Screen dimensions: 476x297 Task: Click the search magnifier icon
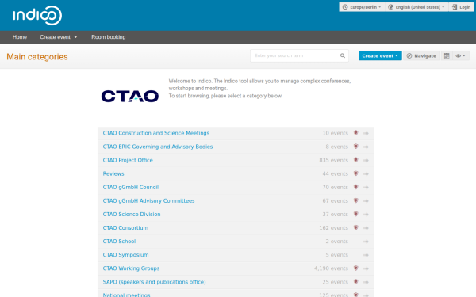click(x=343, y=55)
